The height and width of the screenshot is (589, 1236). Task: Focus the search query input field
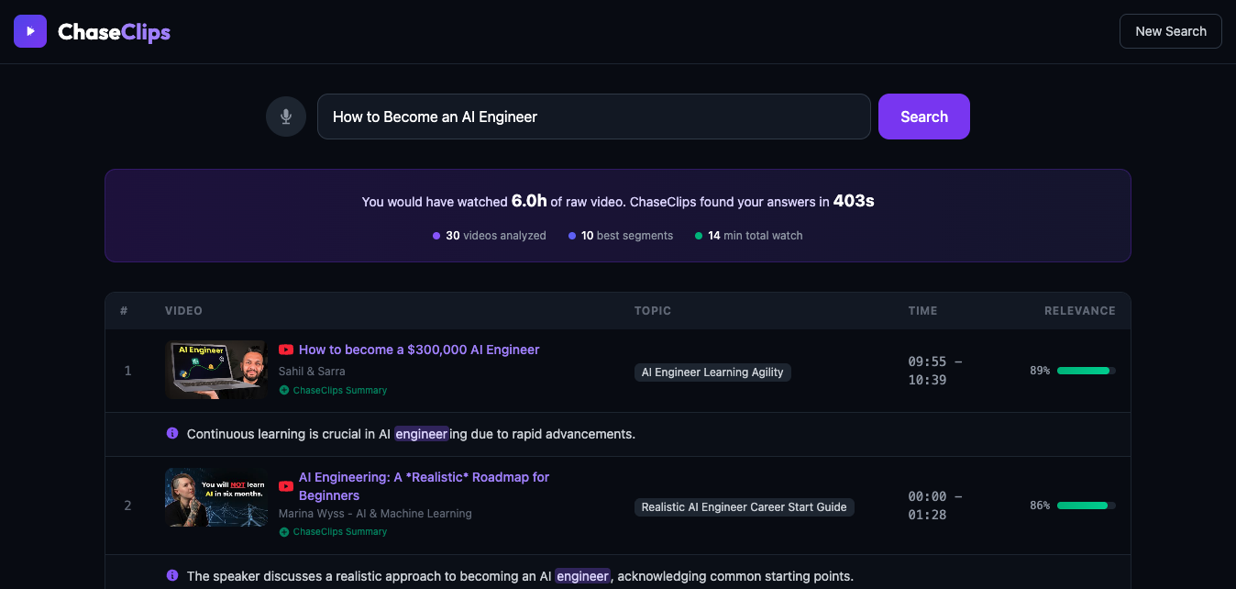point(594,117)
